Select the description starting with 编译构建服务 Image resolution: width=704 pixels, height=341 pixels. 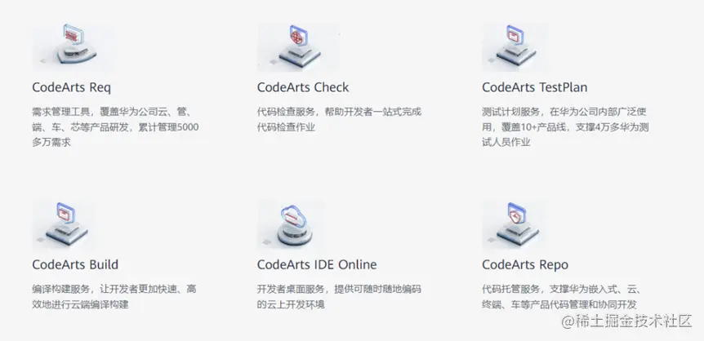(114, 297)
